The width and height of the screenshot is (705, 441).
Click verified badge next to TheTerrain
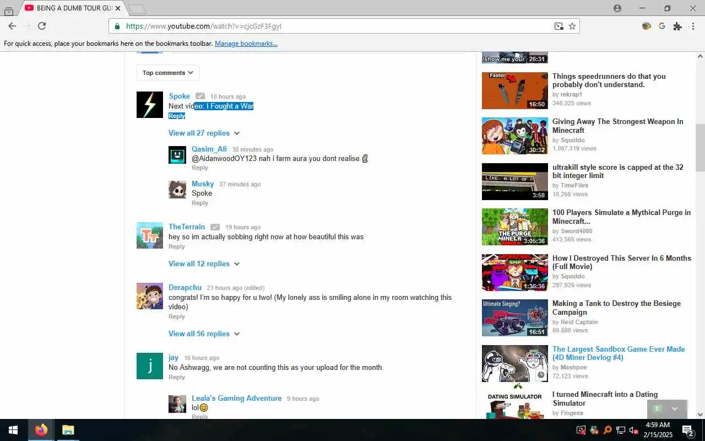coord(215,227)
